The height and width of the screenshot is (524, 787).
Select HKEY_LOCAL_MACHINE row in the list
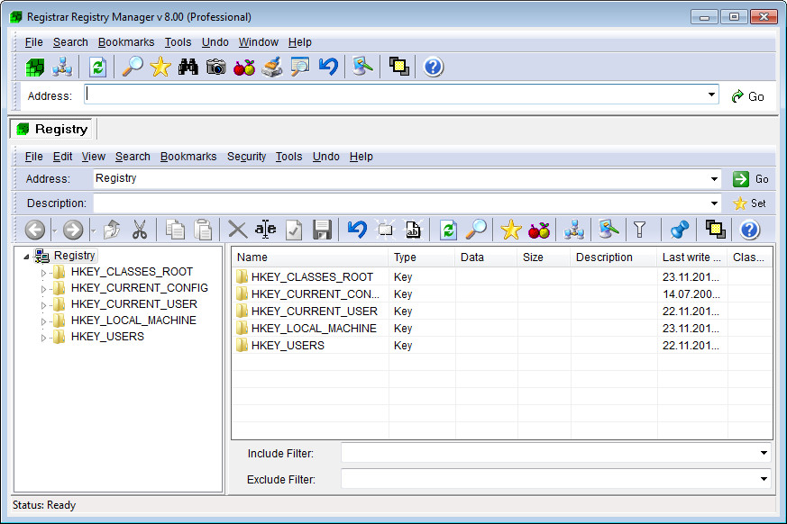501,329
